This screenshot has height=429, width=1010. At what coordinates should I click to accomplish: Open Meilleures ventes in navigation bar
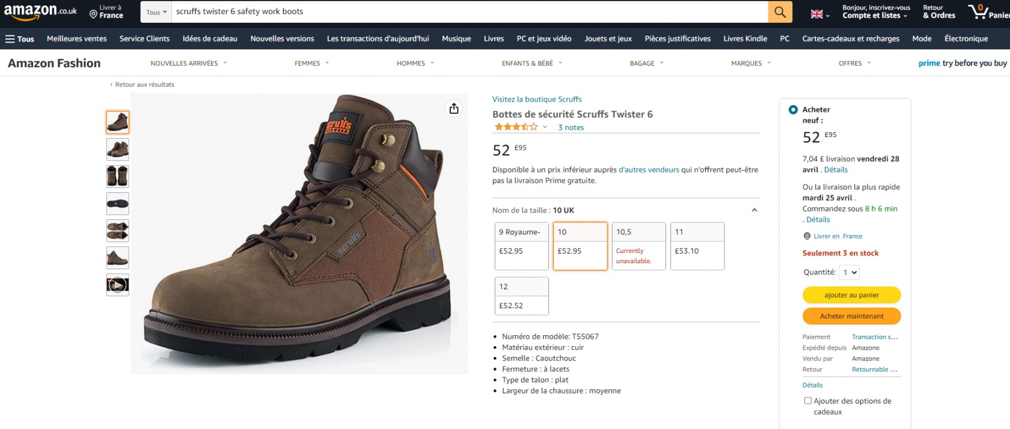pyautogui.click(x=76, y=39)
